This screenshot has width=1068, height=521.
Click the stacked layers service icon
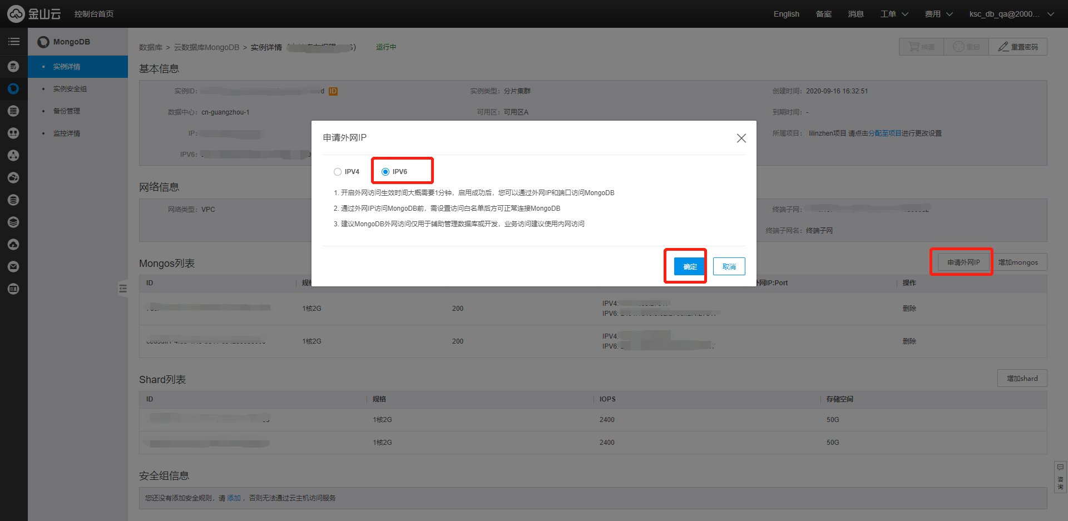14,222
